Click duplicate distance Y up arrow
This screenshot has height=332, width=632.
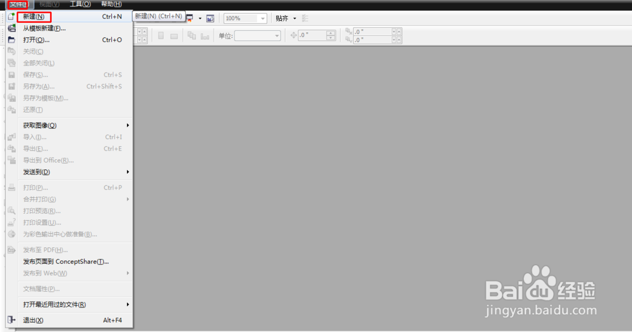(399, 40)
